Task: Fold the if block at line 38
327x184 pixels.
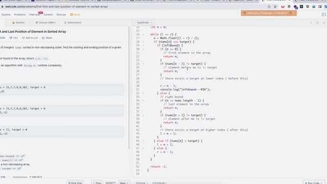Action: 143,115
